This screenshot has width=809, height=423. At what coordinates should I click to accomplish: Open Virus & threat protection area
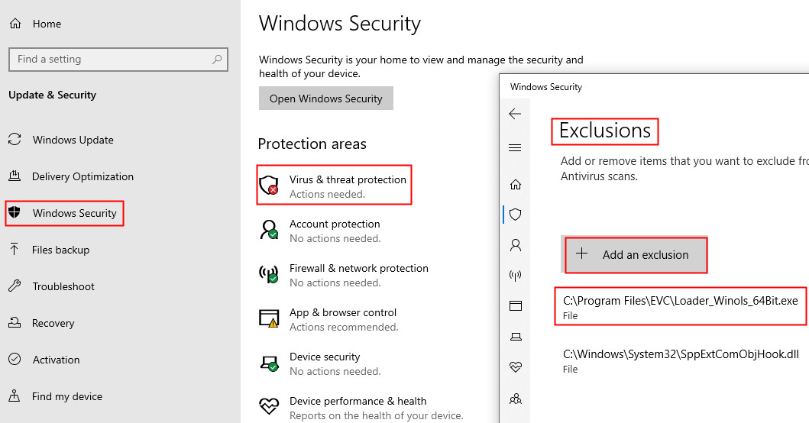coord(347,185)
